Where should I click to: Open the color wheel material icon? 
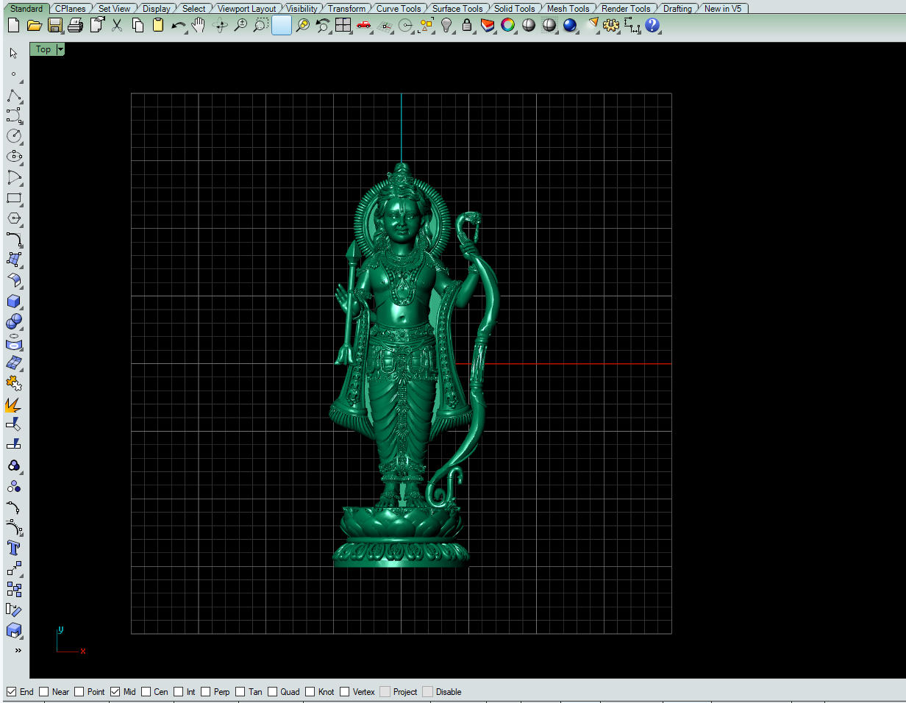click(507, 26)
